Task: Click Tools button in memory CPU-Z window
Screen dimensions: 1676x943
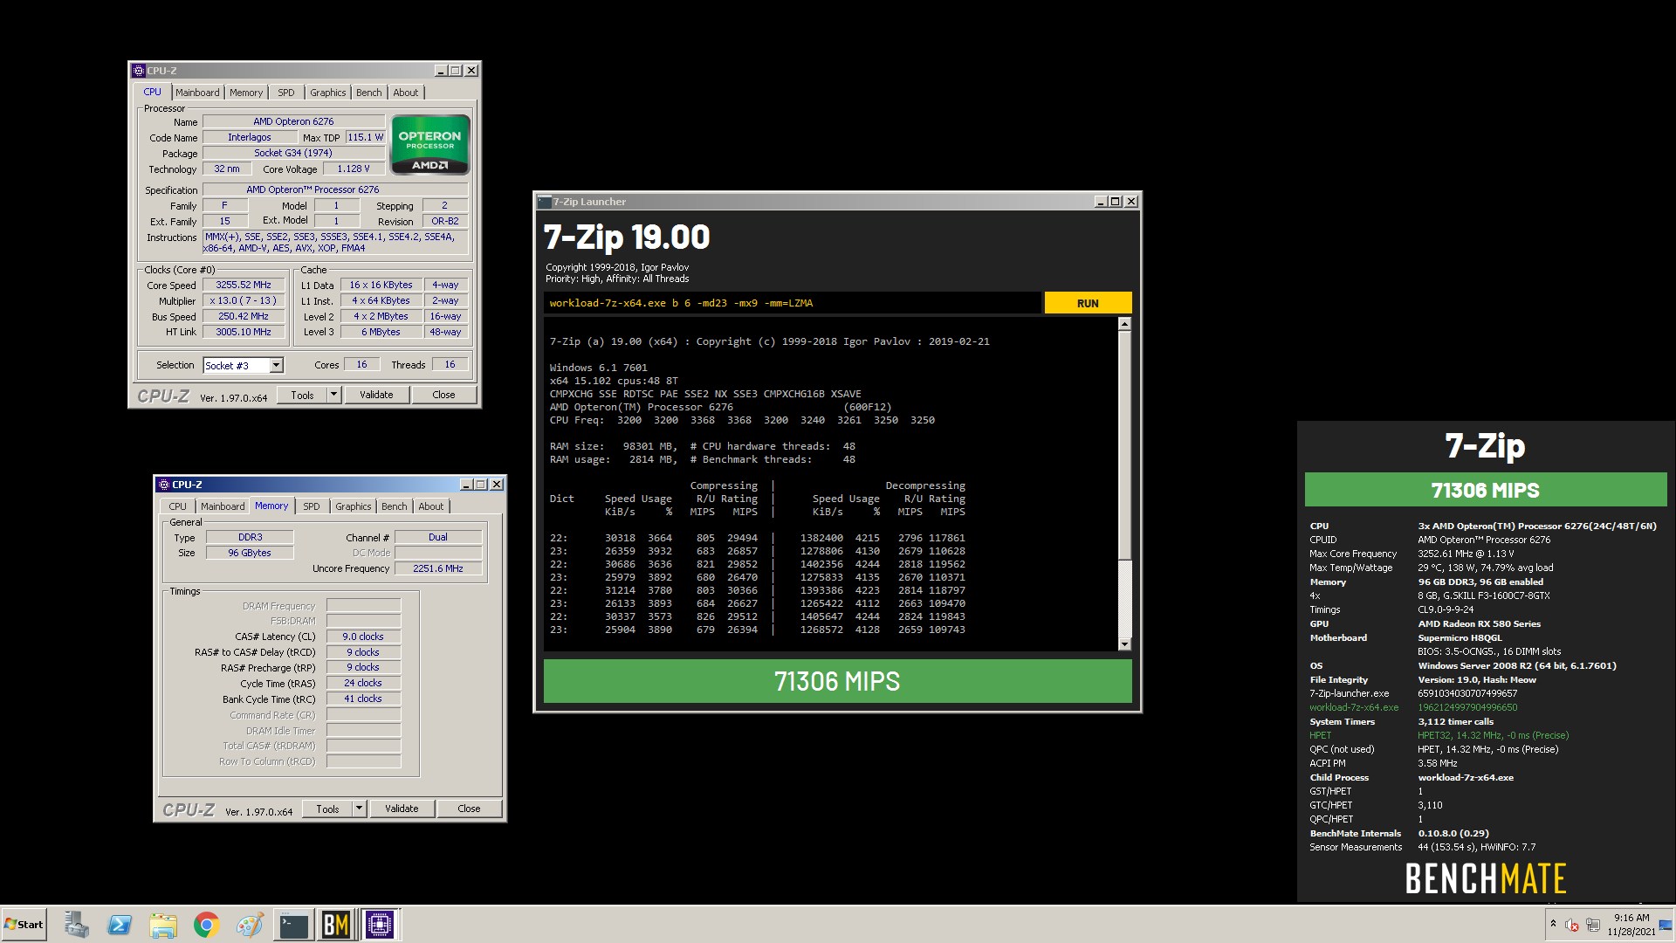Action: click(327, 809)
